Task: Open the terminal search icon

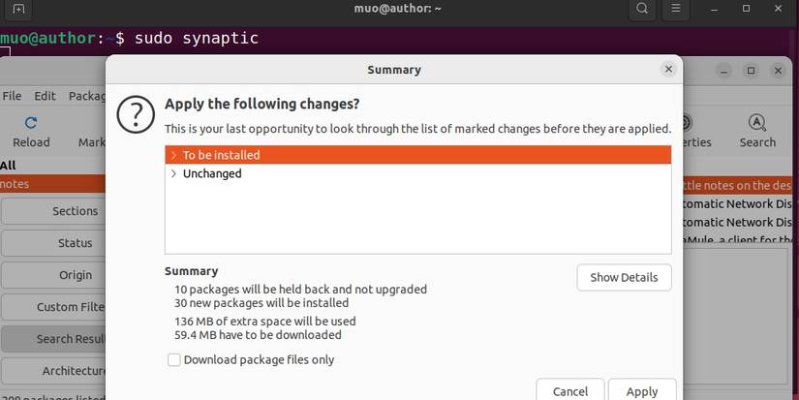Action: tap(642, 9)
